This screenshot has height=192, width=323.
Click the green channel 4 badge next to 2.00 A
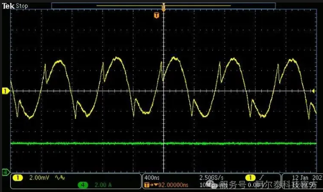click(x=83, y=185)
